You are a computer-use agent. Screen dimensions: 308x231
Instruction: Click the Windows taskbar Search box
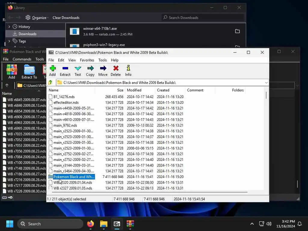tap(50, 224)
